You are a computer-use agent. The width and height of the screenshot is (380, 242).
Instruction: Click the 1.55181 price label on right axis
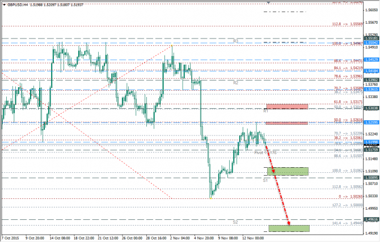371,39
